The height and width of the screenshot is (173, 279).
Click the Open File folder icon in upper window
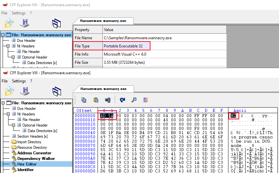(9, 23)
